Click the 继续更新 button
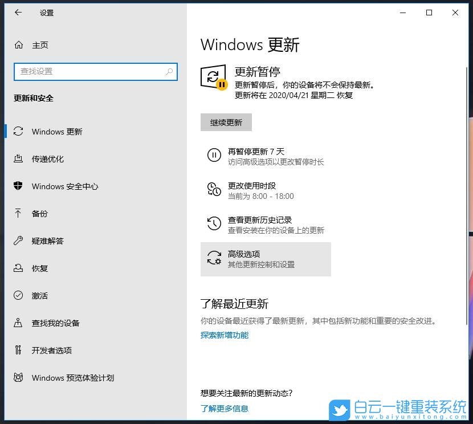 [226, 122]
